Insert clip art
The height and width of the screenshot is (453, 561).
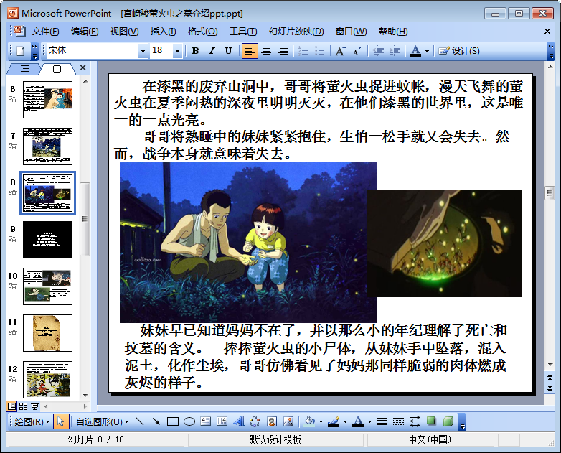272,421
